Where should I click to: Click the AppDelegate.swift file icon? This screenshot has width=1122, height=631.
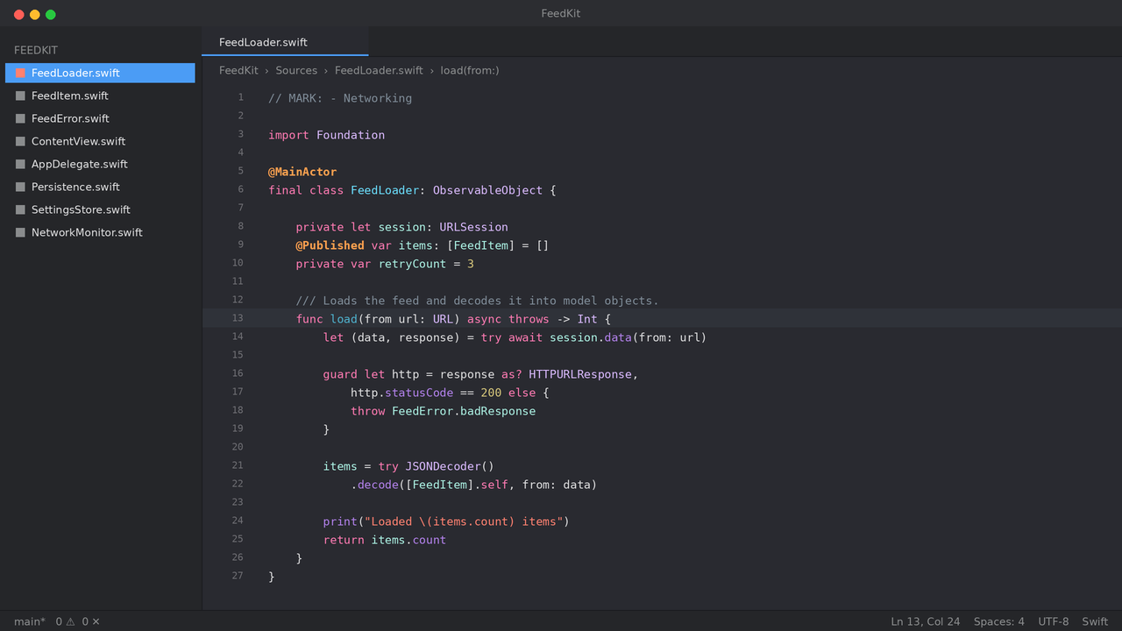point(20,164)
